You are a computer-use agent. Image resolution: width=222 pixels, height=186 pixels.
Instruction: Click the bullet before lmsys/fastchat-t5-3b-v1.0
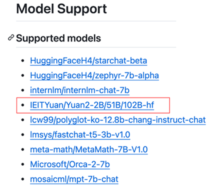[x=23, y=135]
